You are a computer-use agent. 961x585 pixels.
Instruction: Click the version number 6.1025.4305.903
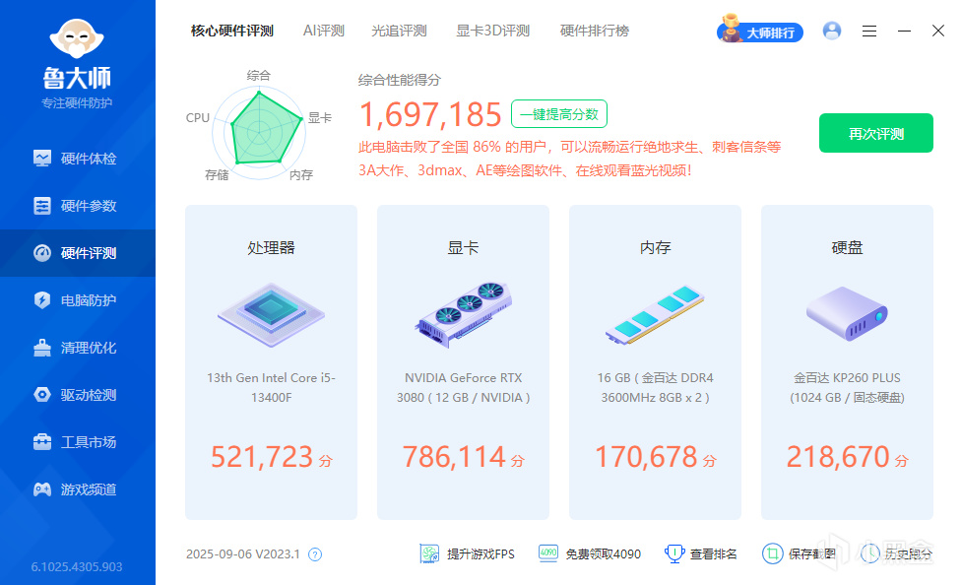tap(77, 567)
